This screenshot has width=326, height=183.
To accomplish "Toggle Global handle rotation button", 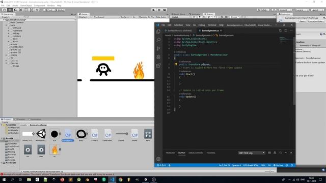I will coord(60,10).
